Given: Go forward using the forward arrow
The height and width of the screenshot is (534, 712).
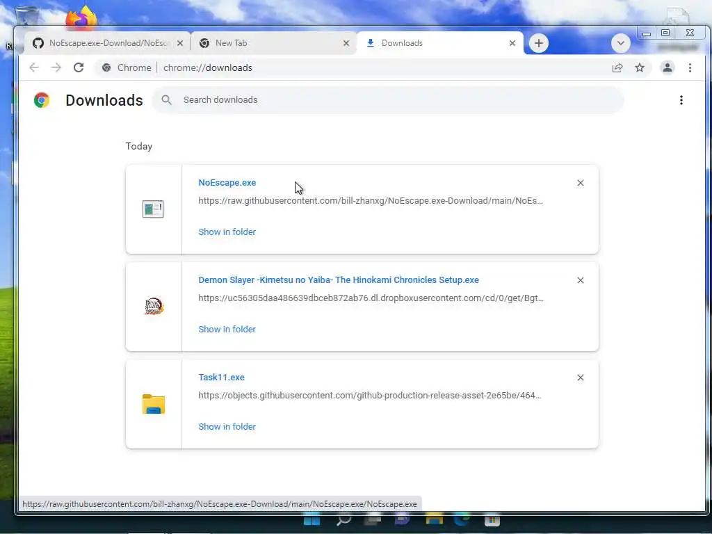Looking at the screenshot, I should coord(56,67).
